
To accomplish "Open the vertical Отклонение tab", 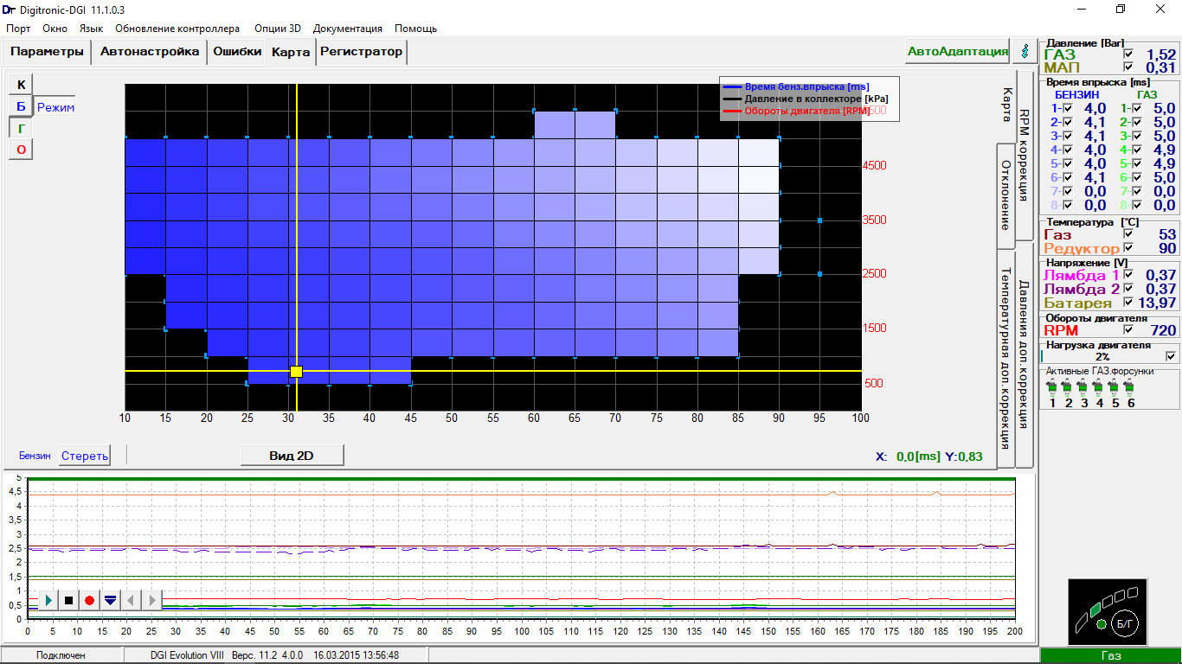I will (1005, 195).
